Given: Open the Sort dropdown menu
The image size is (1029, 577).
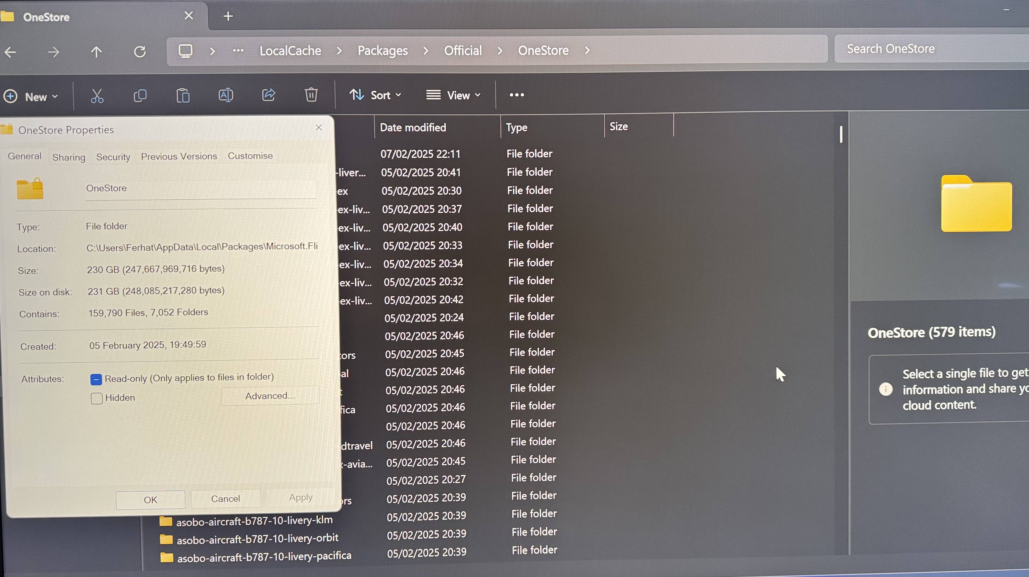Looking at the screenshot, I should click(x=375, y=95).
